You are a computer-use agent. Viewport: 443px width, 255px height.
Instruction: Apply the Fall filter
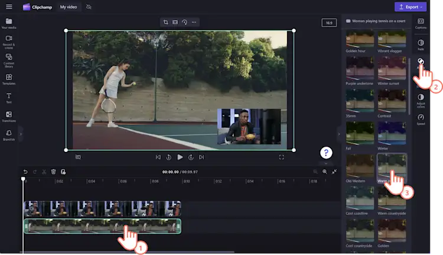tap(360, 136)
